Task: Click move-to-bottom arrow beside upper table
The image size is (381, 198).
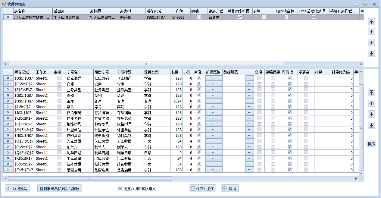Action: coord(371,53)
